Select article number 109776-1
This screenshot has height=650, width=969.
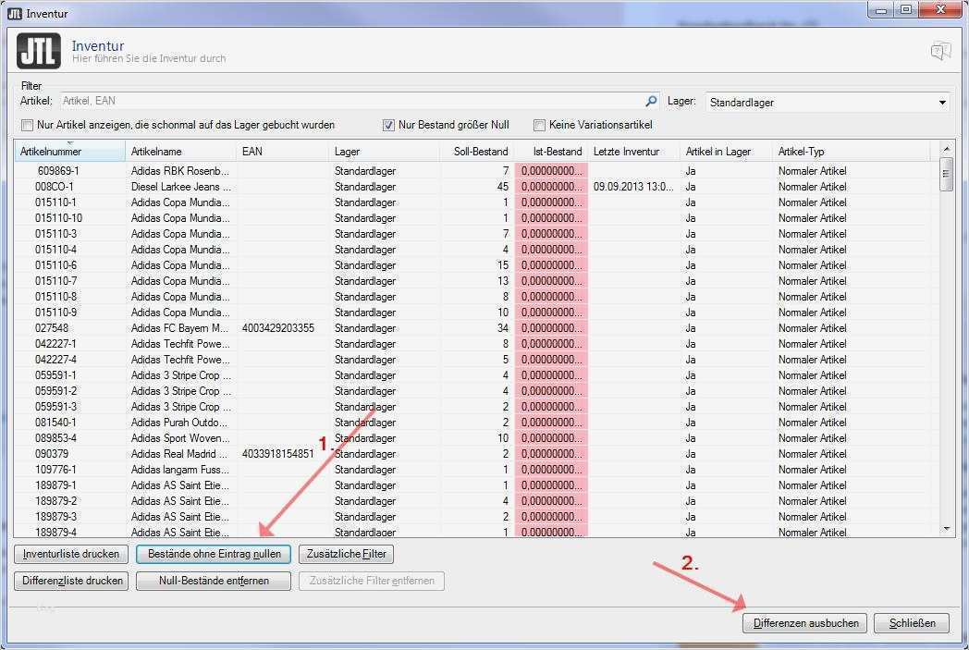click(x=55, y=470)
